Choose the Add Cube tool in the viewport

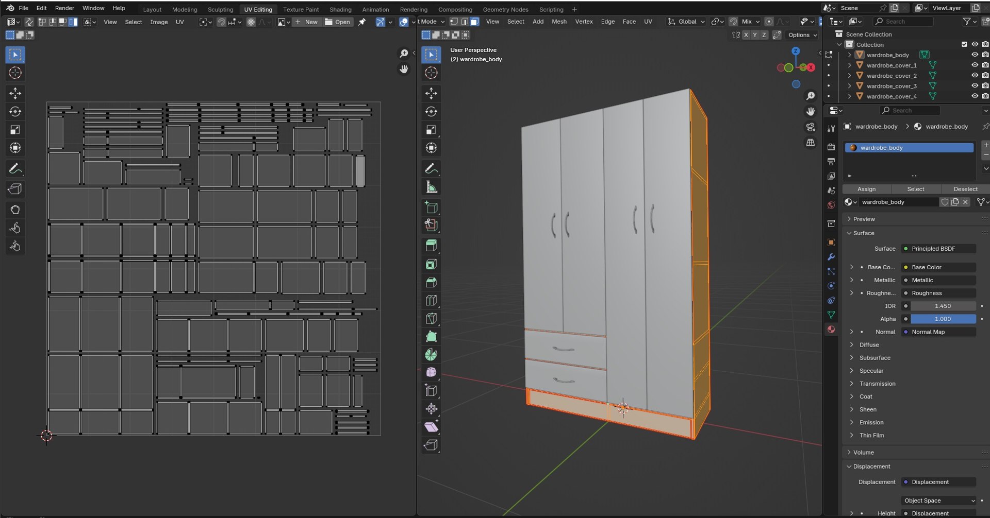tap(431, 208)
